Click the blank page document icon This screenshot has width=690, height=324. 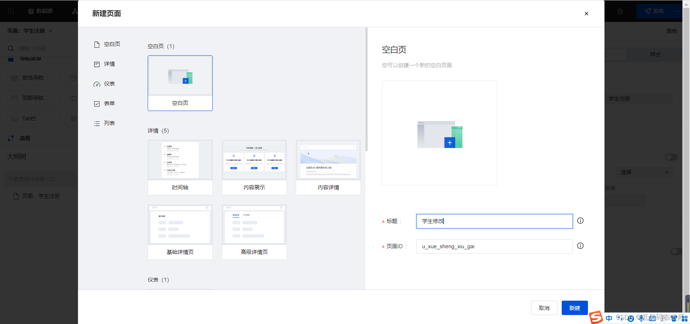[97, 45]
